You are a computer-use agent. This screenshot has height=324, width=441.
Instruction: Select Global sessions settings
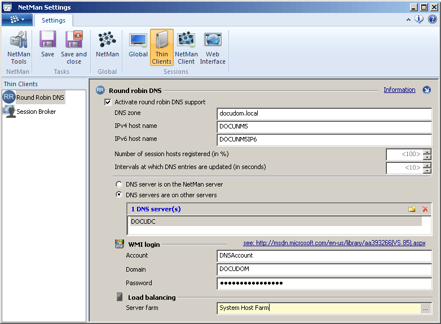pyautogui.click(x=138, y=45)
